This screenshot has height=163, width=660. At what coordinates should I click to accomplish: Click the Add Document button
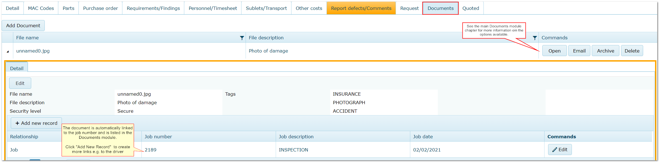coord(23,26)
